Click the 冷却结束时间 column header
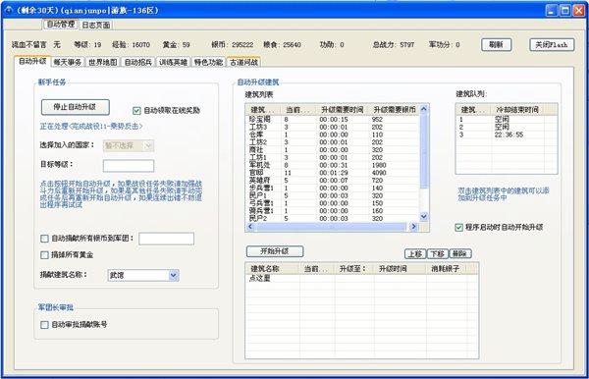 point(517,110)
